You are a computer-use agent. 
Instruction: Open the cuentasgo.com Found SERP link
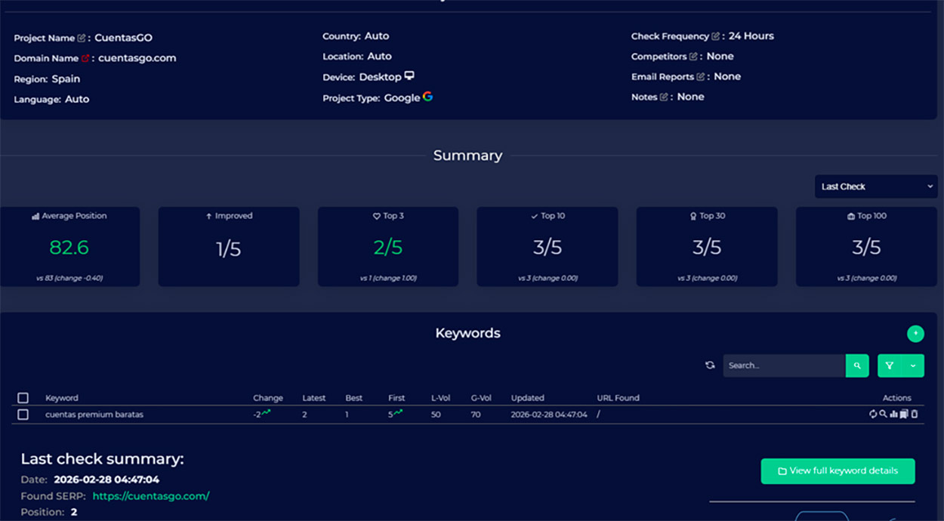pos(150,496)
